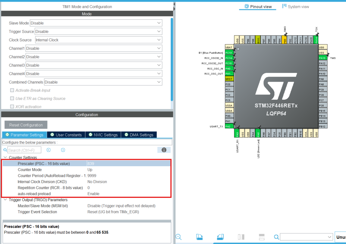
Task: Select the orange PB3 SWO pin
Action: [285, 40]
